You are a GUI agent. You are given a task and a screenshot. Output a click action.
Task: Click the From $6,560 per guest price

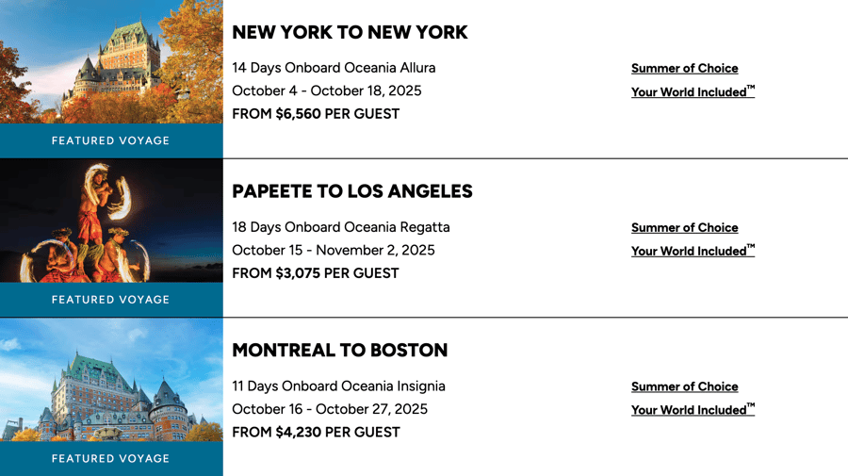tap(316, 114)
